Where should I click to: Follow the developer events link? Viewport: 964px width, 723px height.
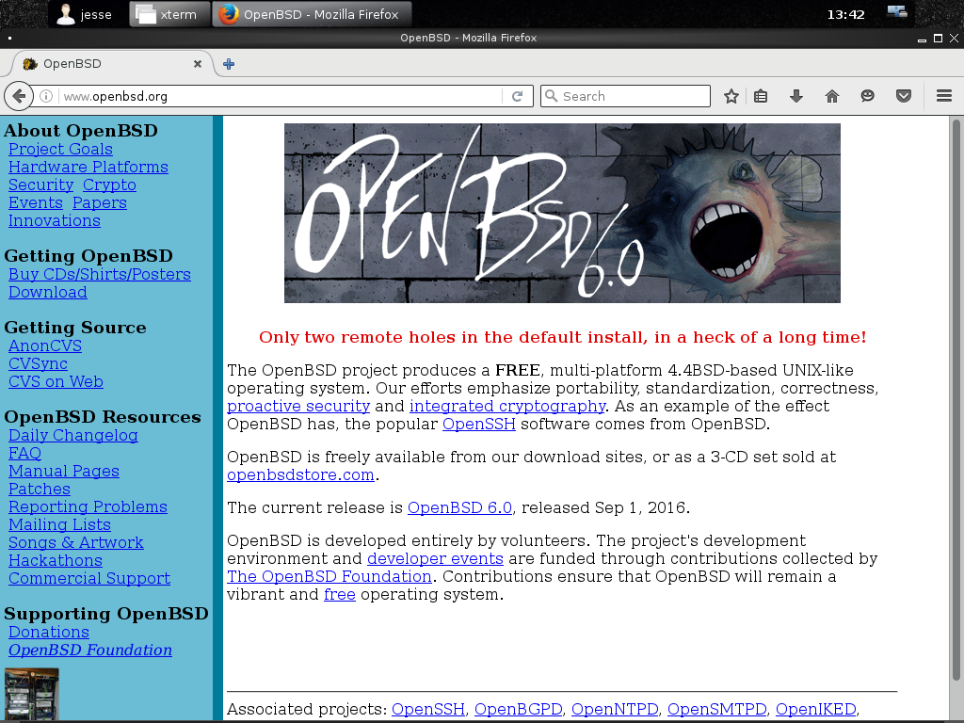coord(435,559)
